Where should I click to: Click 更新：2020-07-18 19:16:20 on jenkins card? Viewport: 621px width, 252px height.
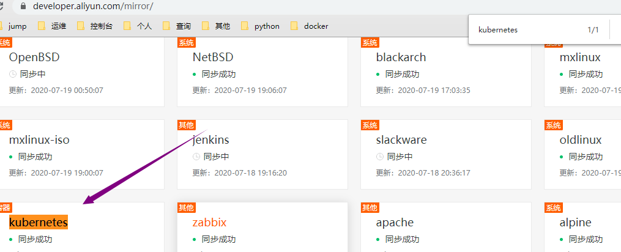pyautogui.click(x=240, y=172)
